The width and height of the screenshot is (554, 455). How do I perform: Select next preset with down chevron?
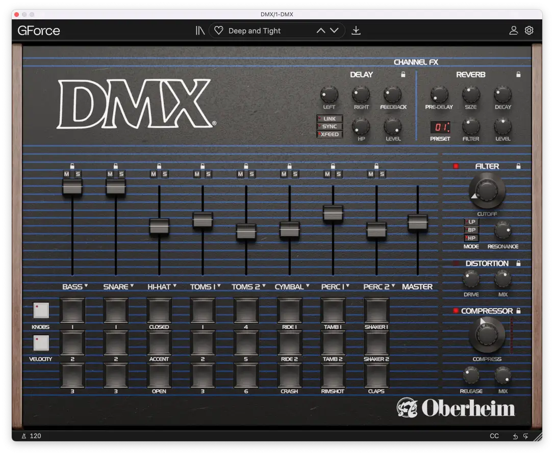334,31
